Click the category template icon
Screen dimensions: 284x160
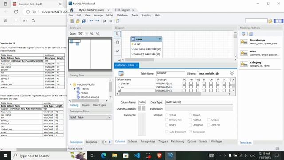(x=244, y=64)
